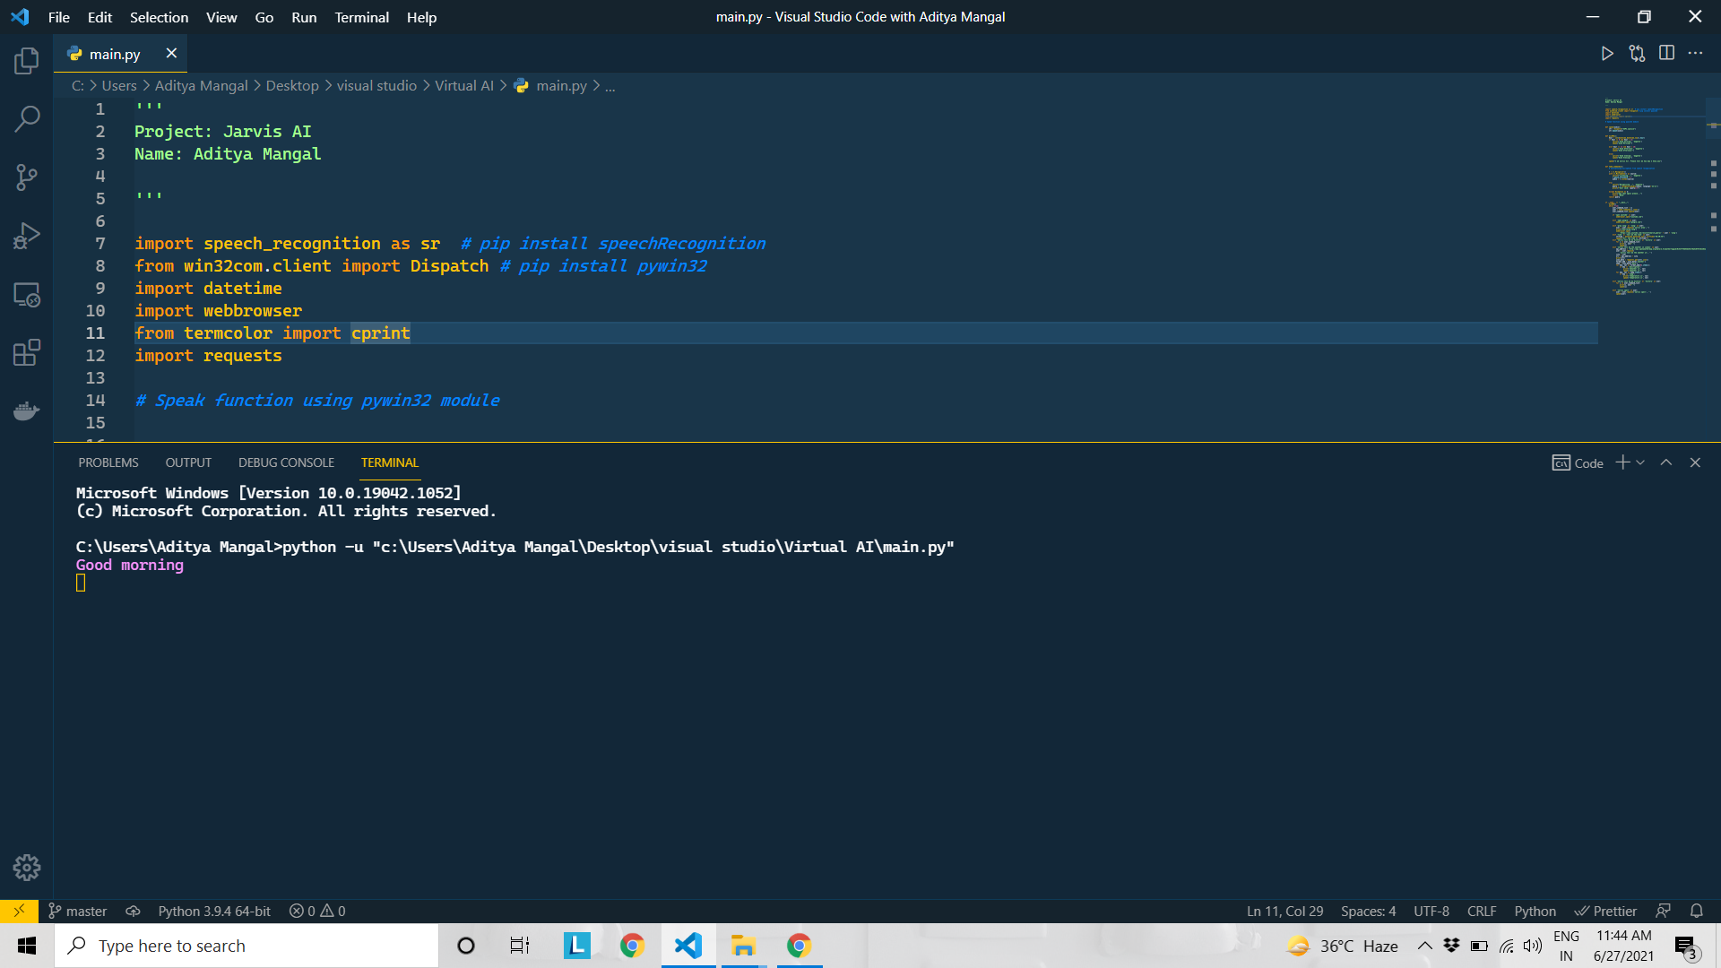Open the Run and Debug view
This screenshot has height=968, width=1721.
27,236
